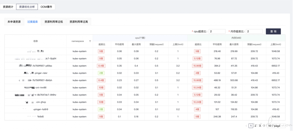Go to the next page arrow
The height and width of the screenshot is (131, 293).
coord(264,126)
